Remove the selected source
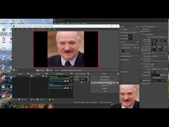 coord(34,99)
